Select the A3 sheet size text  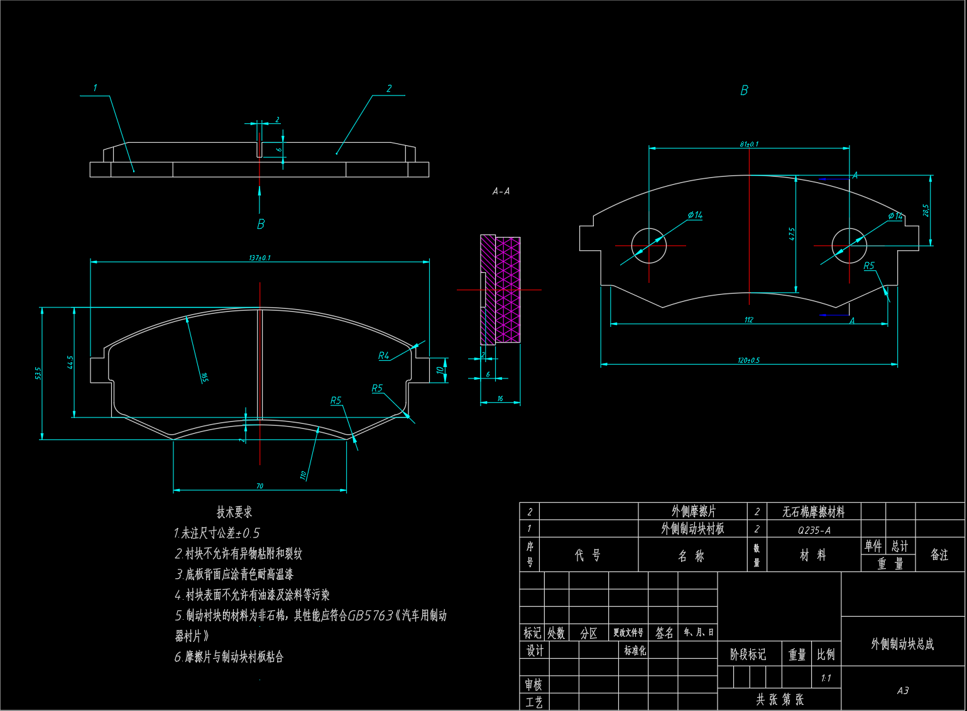click(903, 691)
